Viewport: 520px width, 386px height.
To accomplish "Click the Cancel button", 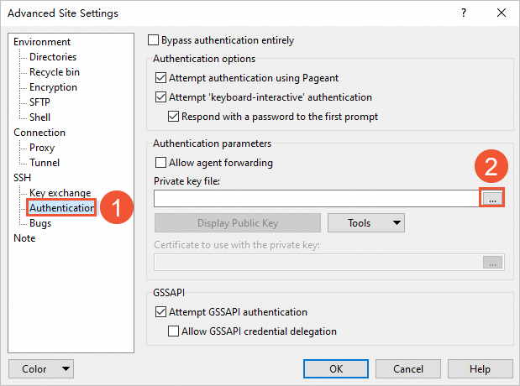I will point(408,368).
